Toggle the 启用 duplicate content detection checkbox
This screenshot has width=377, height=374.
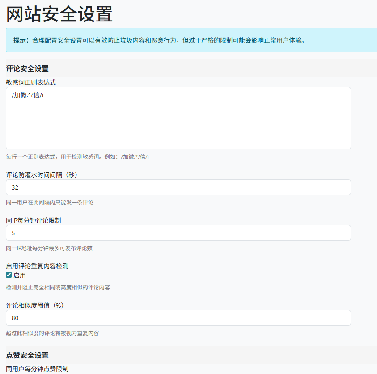(8, 275)
